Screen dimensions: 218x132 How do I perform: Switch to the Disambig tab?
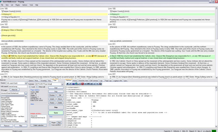pyautogui.click(x=44, y=80)
